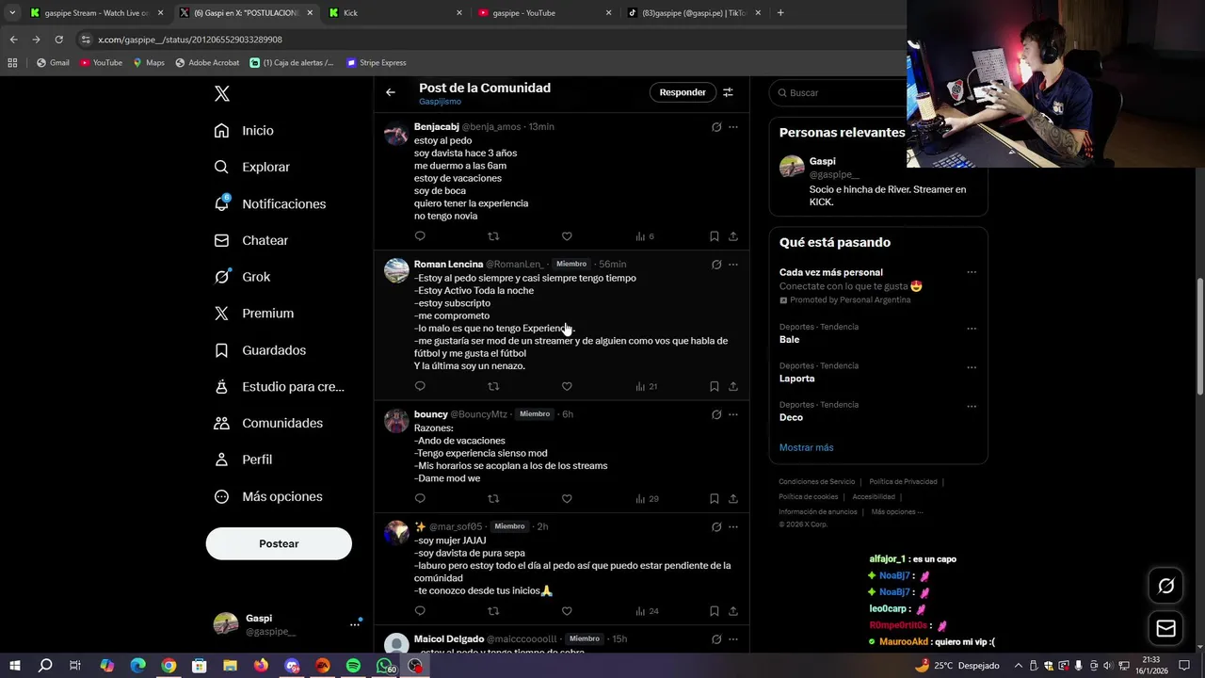
Task: Like Benjacabj's post
Action: [567, 236]
